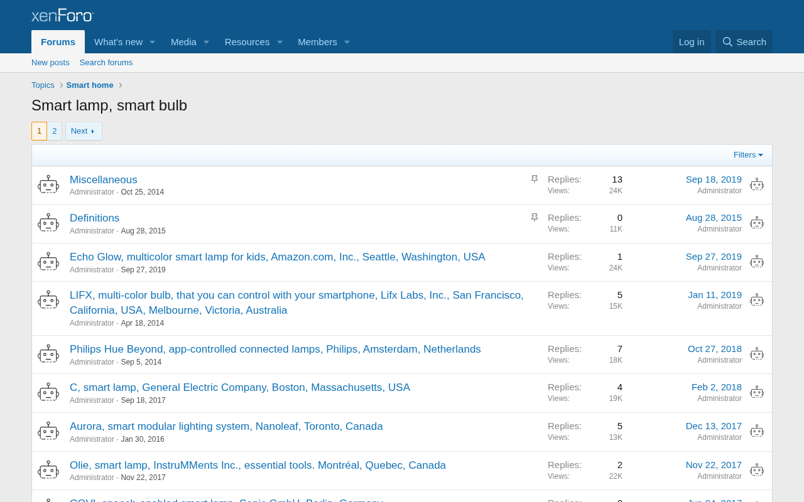Open the Miscellaneous thread author avatar
The image size is (804, 502).
pyautogui.click(x=48, y=184)
